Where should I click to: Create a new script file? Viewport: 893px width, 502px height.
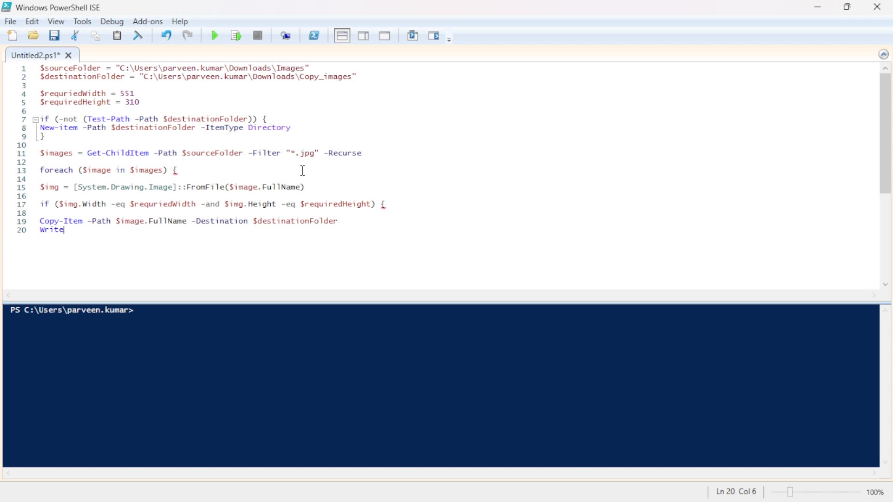(x=13, y=35)
